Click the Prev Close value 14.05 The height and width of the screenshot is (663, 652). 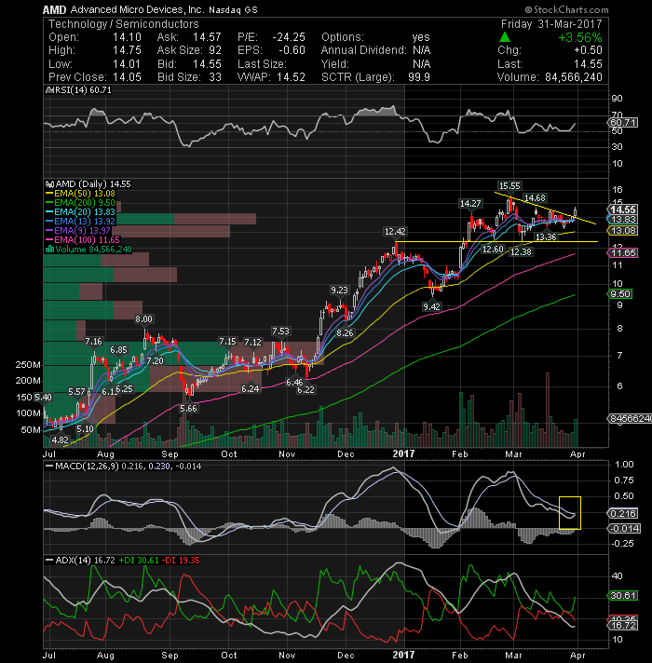coord(127,77)
